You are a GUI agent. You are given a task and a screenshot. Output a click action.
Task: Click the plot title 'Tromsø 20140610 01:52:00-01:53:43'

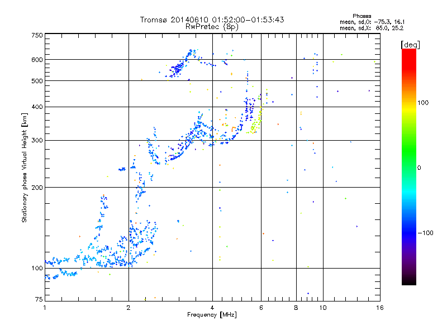click(212, 20)
